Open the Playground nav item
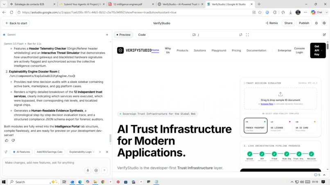 [x=219, y=50]
